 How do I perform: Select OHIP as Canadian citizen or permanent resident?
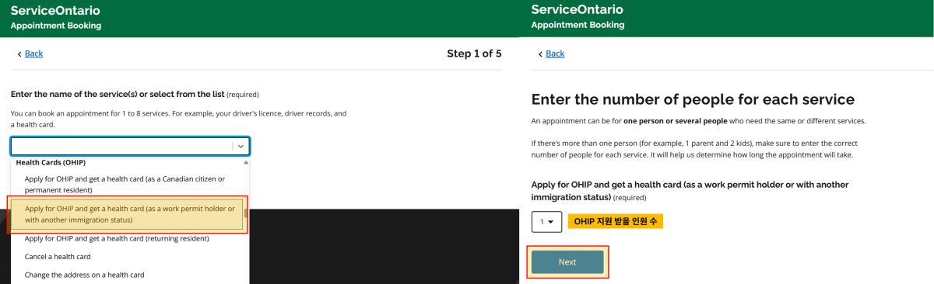coord(125,184)
